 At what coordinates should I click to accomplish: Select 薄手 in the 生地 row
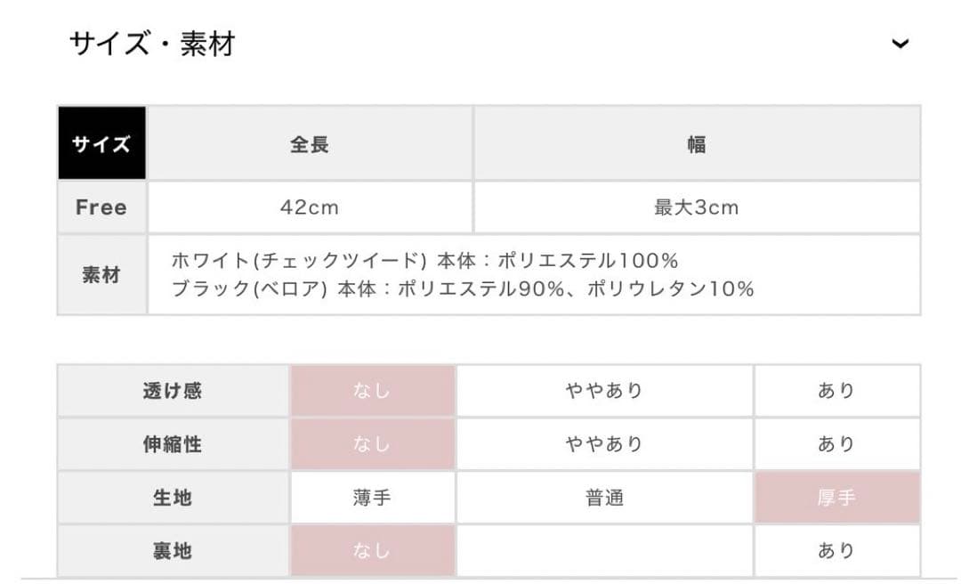pyautogui.click(x=371, y=499)
